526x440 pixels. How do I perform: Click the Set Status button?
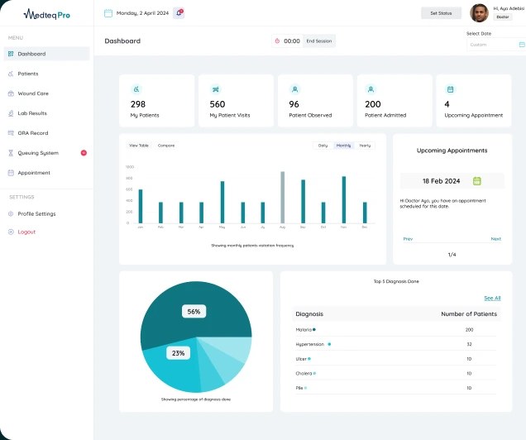pyautogui.click(x=441, y=13)
